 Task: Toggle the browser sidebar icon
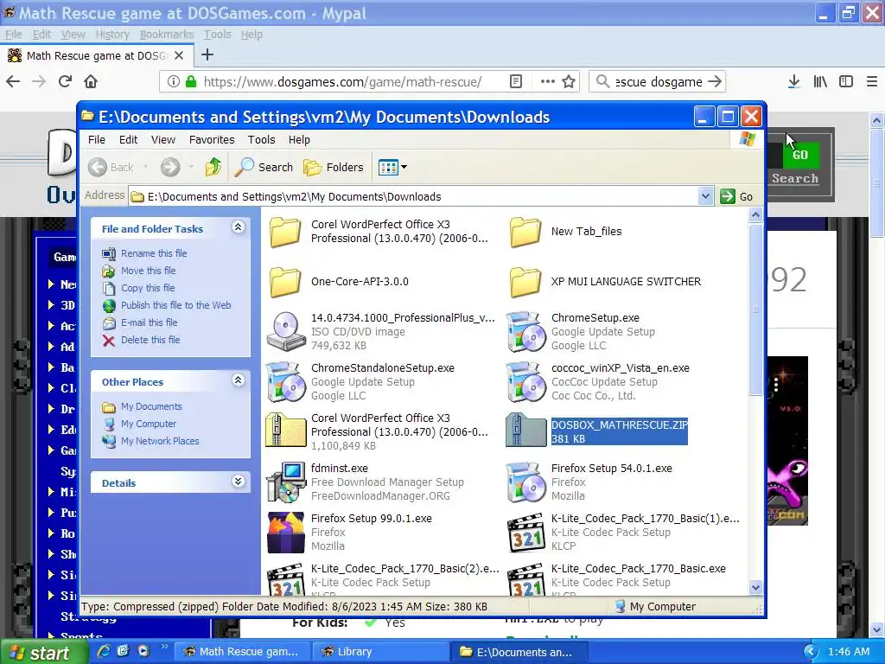846,81
